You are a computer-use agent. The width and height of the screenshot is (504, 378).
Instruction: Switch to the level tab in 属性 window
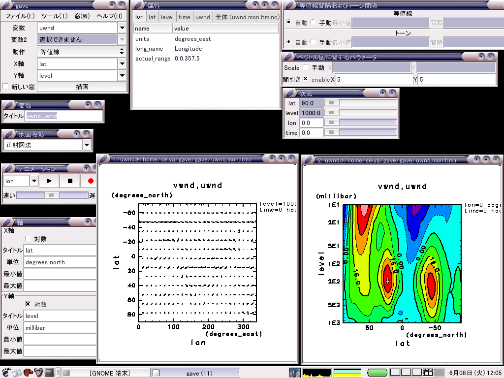pos(167,17)
